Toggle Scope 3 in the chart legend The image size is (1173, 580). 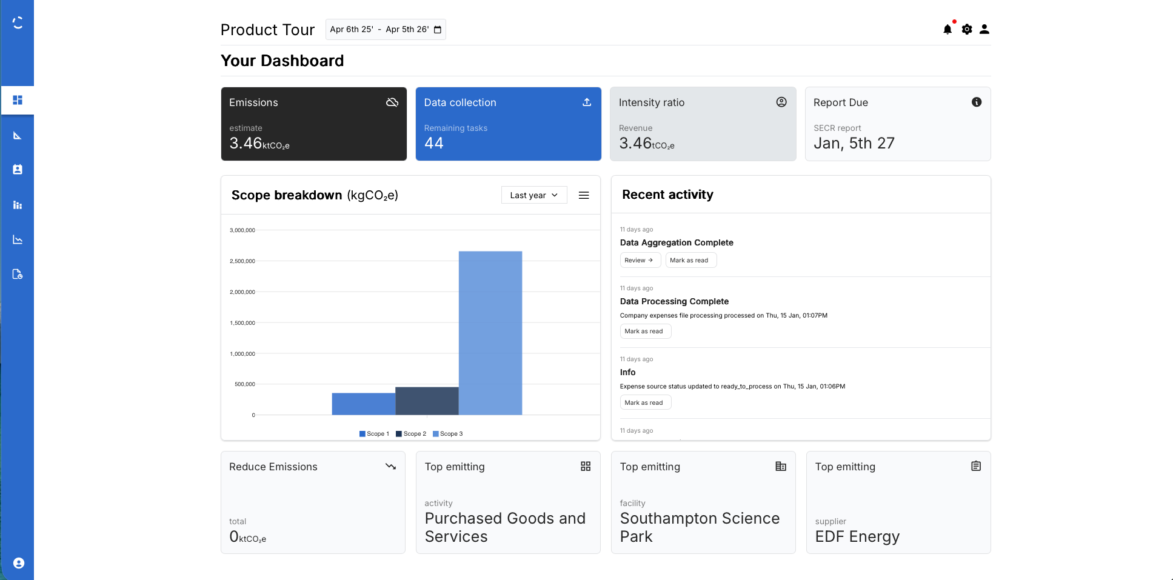pyautogui.click(x=448, y=433)
